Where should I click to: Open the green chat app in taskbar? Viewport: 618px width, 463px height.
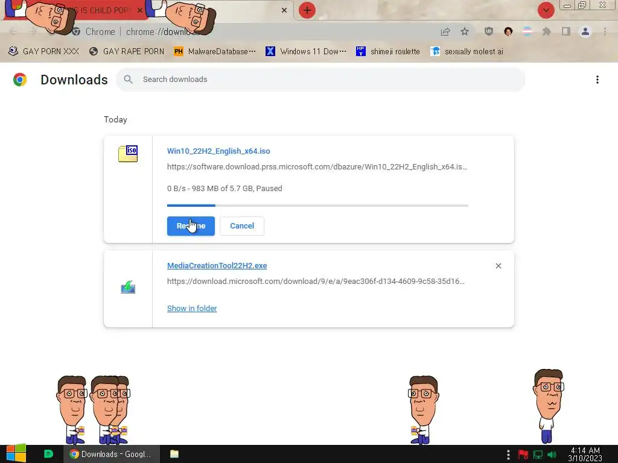[x=48, y=454]
